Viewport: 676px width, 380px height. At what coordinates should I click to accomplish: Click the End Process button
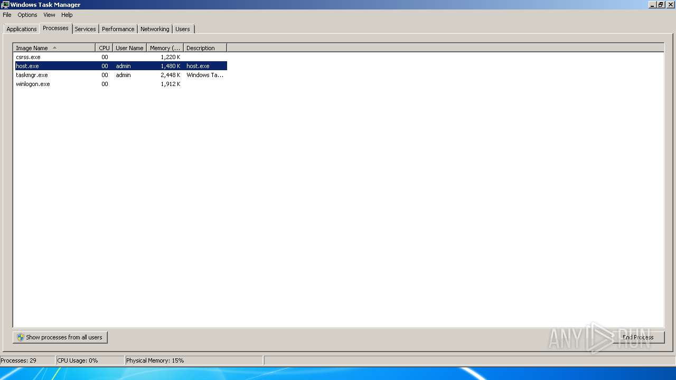(638, 337)
